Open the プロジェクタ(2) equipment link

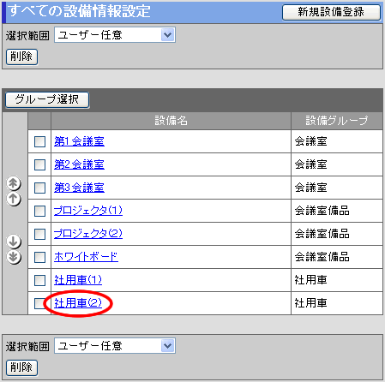[x=88, y=234]
